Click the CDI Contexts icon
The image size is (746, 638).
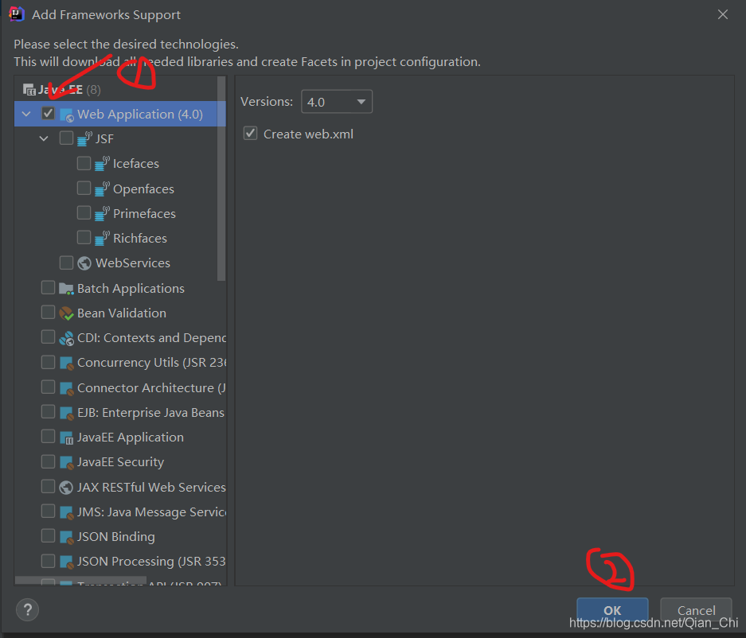[x=66, y=338]
